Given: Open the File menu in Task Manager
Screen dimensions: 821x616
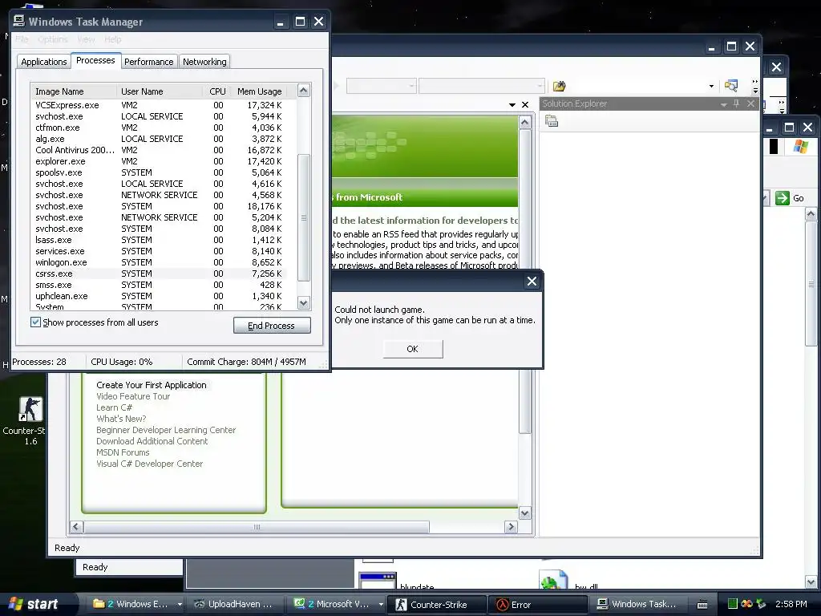Looking at the screenshot, I should click(x=22, y=39).
